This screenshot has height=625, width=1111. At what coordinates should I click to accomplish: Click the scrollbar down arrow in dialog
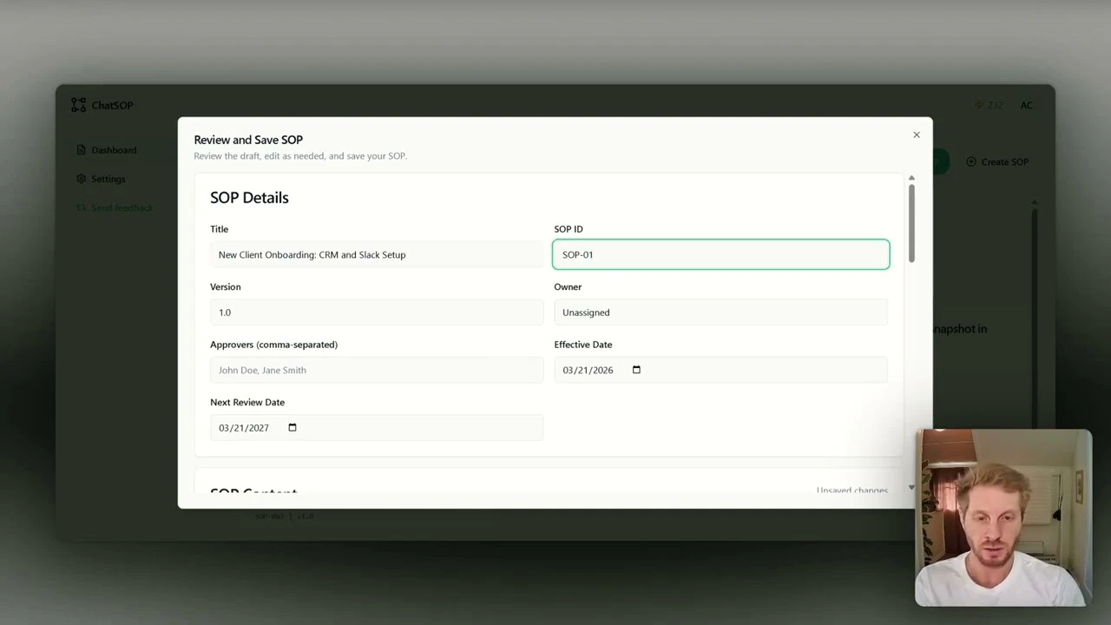[x=911, y=488]
